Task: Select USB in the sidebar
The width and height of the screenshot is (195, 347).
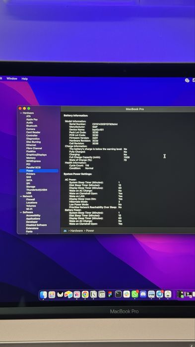Action: pos(29,193)
